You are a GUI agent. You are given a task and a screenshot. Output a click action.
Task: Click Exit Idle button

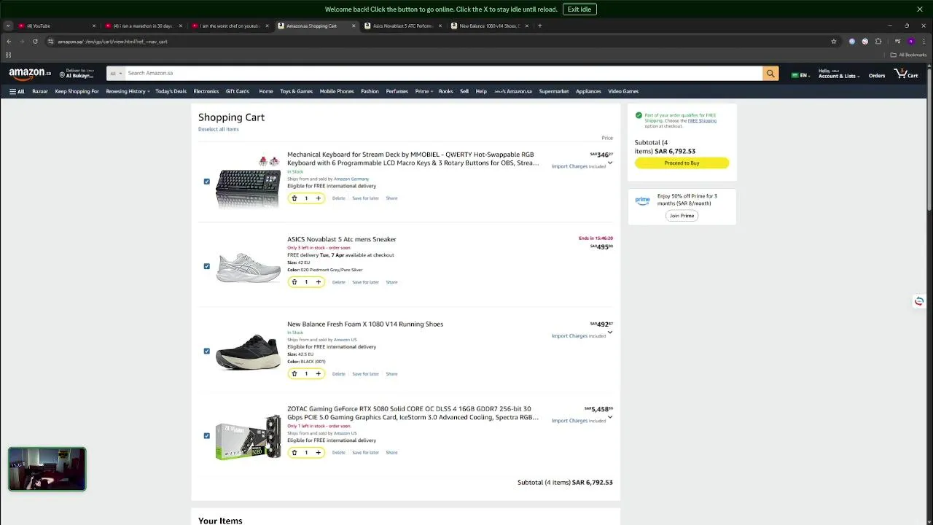coord(579,9)
